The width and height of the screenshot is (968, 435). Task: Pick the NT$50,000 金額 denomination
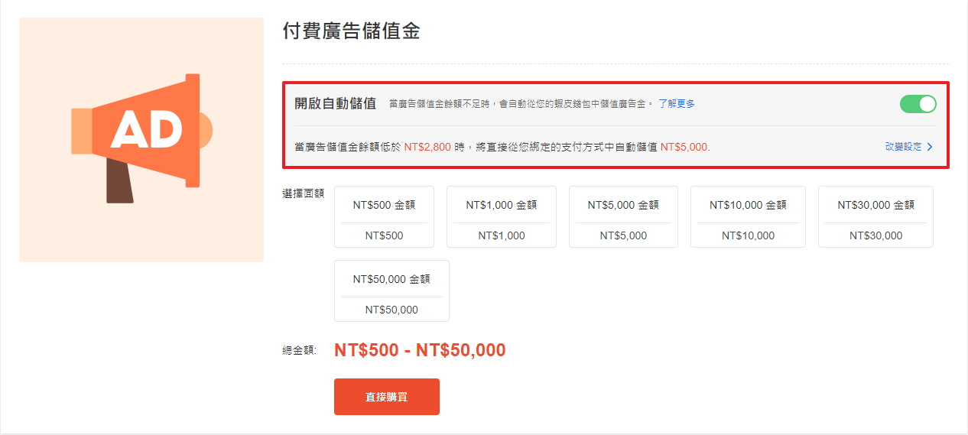point(391,291)
